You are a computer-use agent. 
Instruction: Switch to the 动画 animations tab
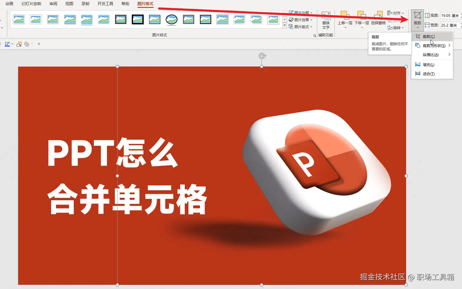click(x=9, y=4)
